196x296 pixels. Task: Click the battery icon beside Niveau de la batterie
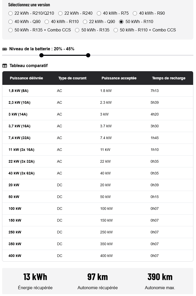(x=4, y=49)
